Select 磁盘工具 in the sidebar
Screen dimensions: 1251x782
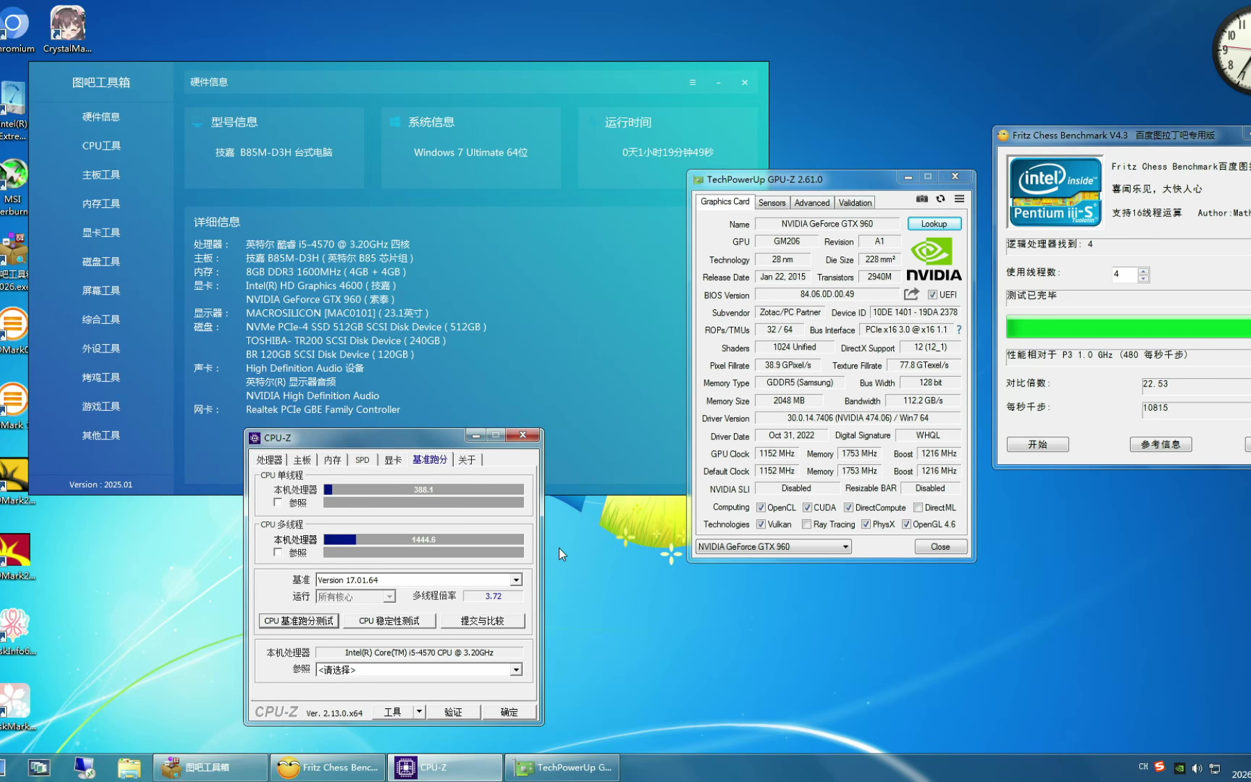coord(101,261)
